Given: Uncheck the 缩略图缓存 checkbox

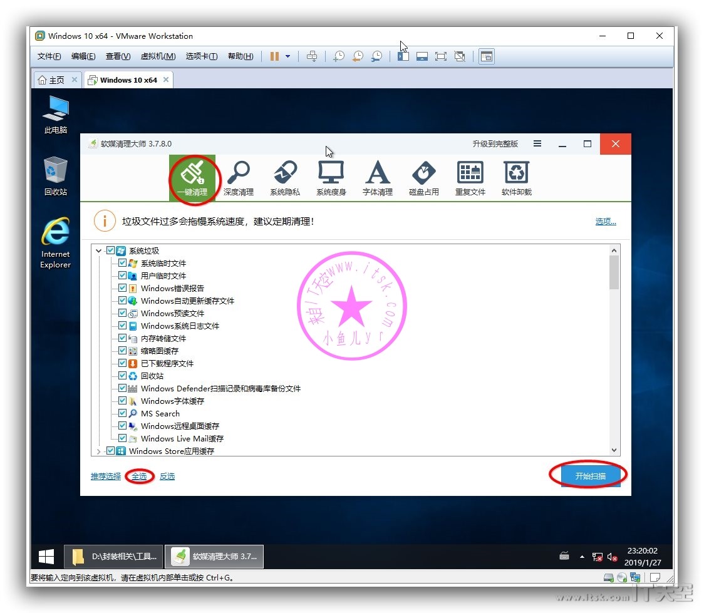Looking at the screenshot, I should [122, 351].
